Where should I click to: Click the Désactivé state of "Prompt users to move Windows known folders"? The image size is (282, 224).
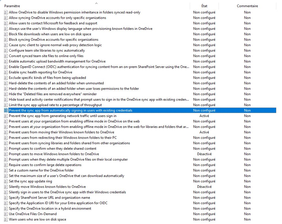click(x=204, y=154)
